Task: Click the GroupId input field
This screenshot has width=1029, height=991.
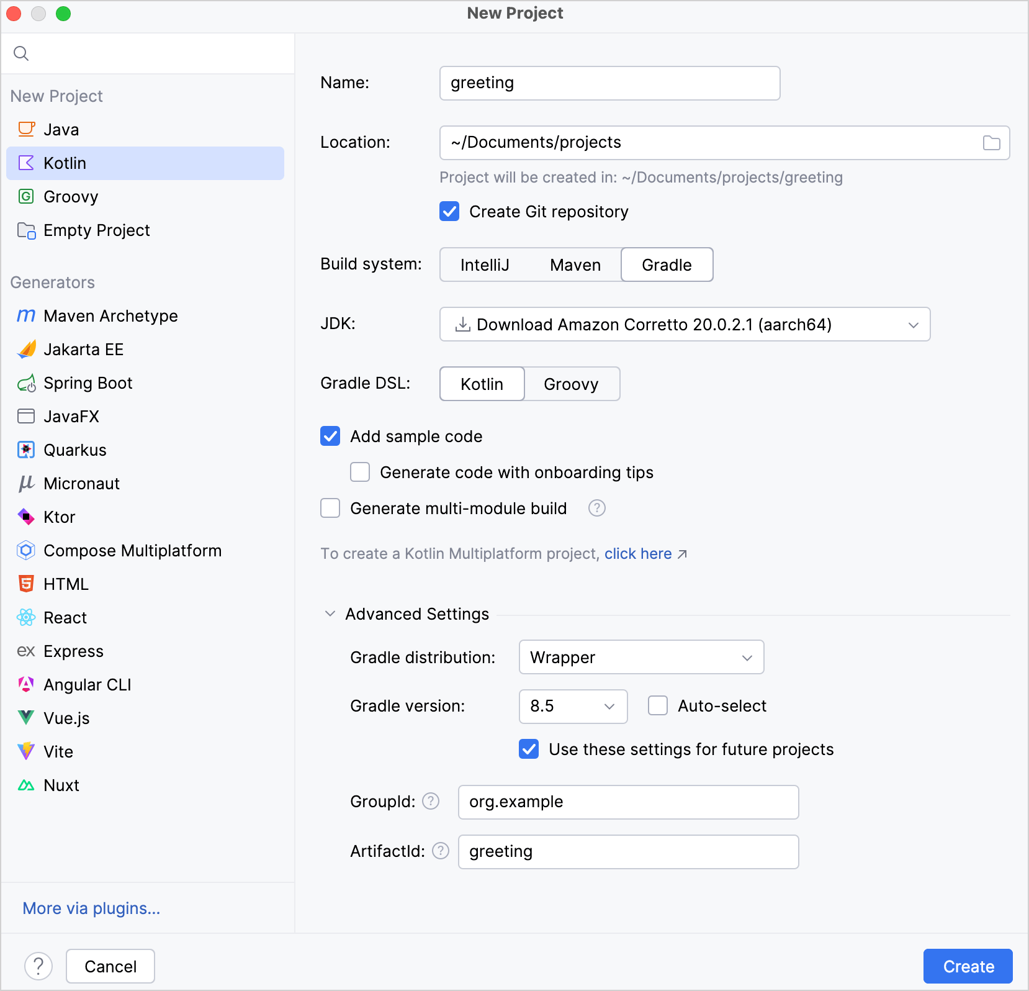Action: click(627, 802)
